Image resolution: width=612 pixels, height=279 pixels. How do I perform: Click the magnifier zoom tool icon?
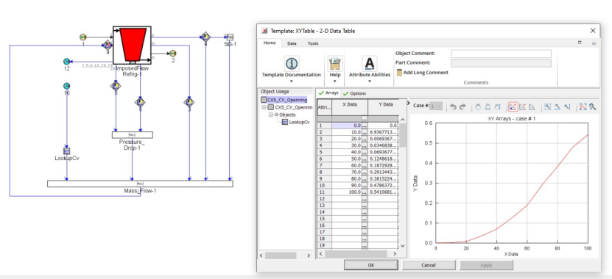tap(593, 107)
